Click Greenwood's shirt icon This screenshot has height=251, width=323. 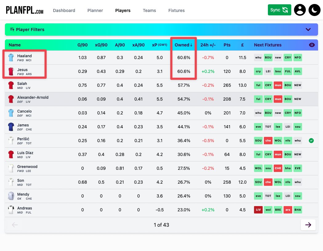click(11, 168)
